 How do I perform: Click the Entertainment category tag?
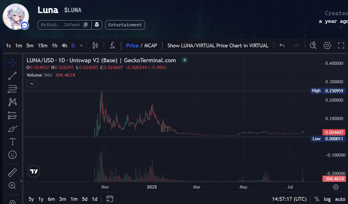point(125,25)
